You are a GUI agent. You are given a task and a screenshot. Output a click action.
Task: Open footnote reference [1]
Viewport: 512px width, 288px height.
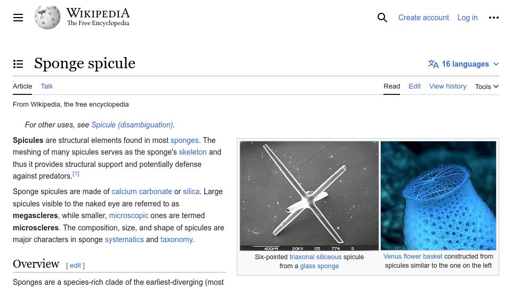(76, 174)
